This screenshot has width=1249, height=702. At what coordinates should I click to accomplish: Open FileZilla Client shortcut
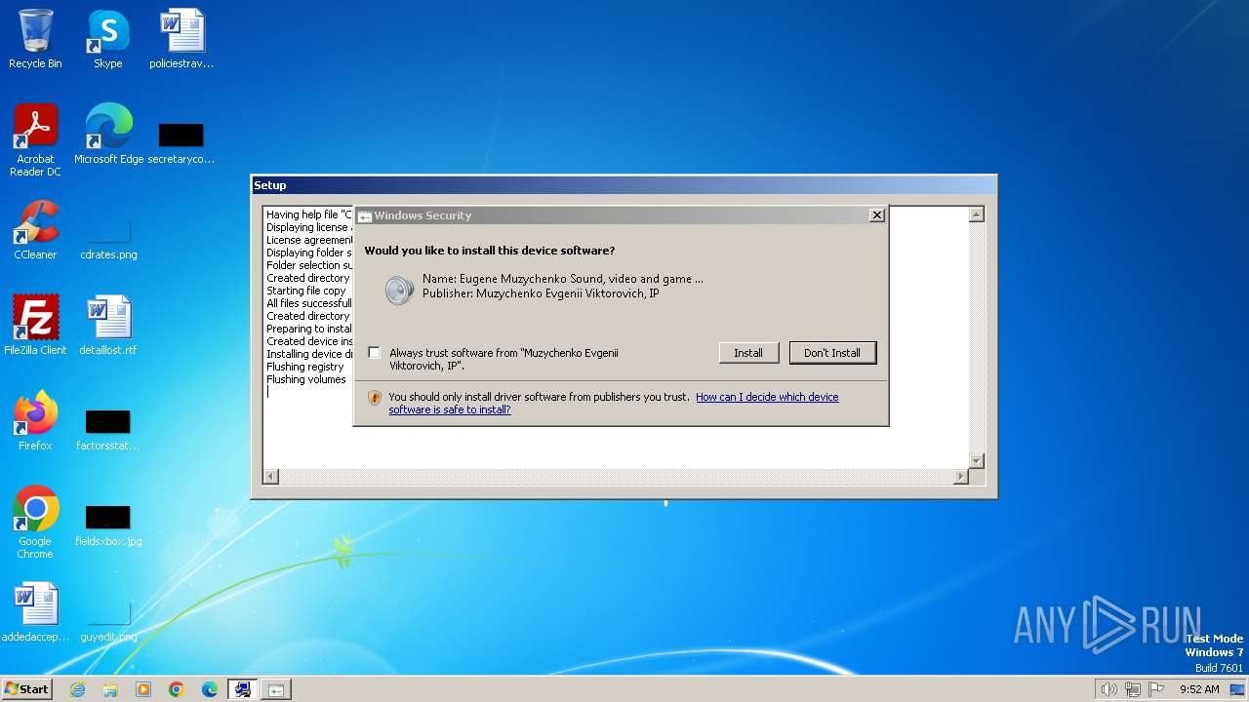point(35,325)
